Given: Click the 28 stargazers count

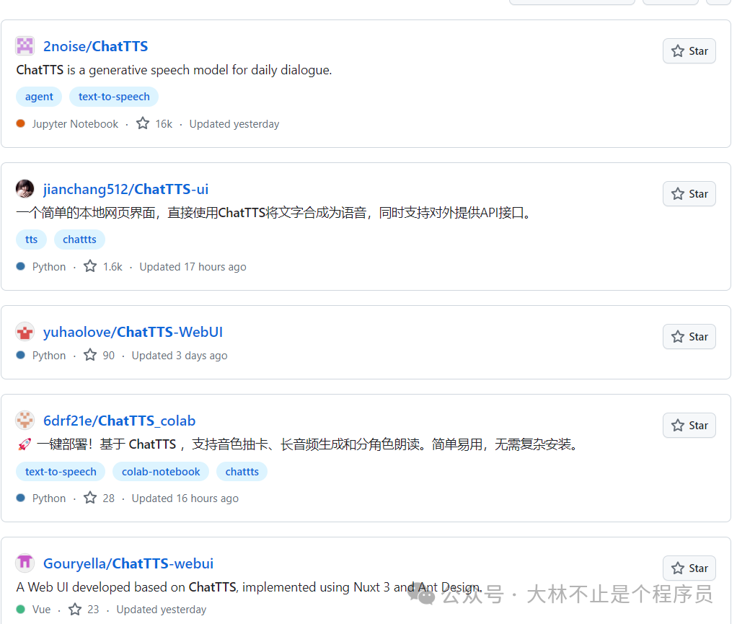Looking at the screenshot, I should (109, 498).
